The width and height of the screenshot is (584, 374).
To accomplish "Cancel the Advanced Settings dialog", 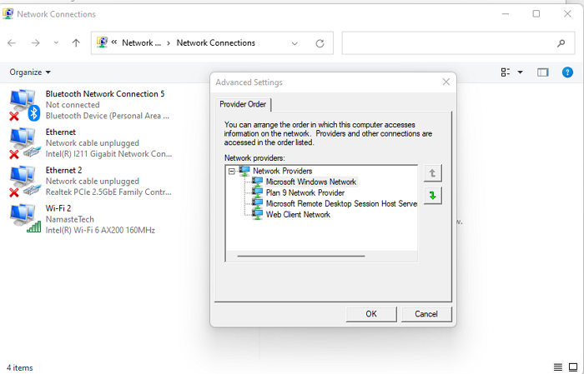I will pos(426,314).
